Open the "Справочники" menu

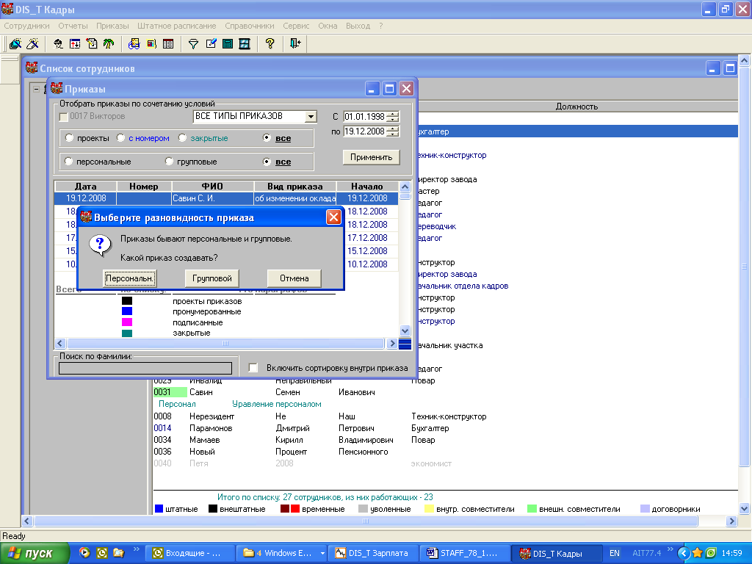coord(250,26)
